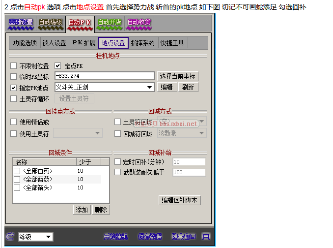Open the 自动开店 main tab

point(109,23)
